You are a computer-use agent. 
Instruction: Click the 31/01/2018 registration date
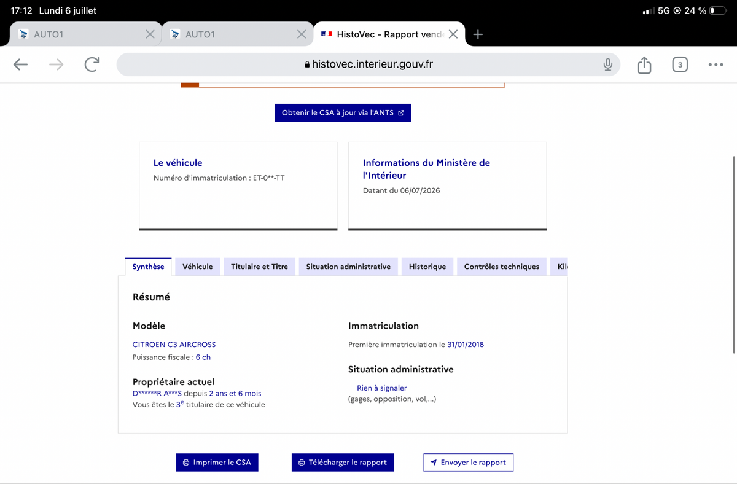click(x=466, y=345)
